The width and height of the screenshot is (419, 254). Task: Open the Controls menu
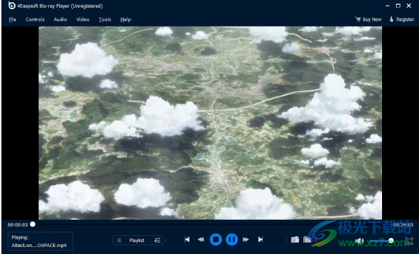pos(35,20)
